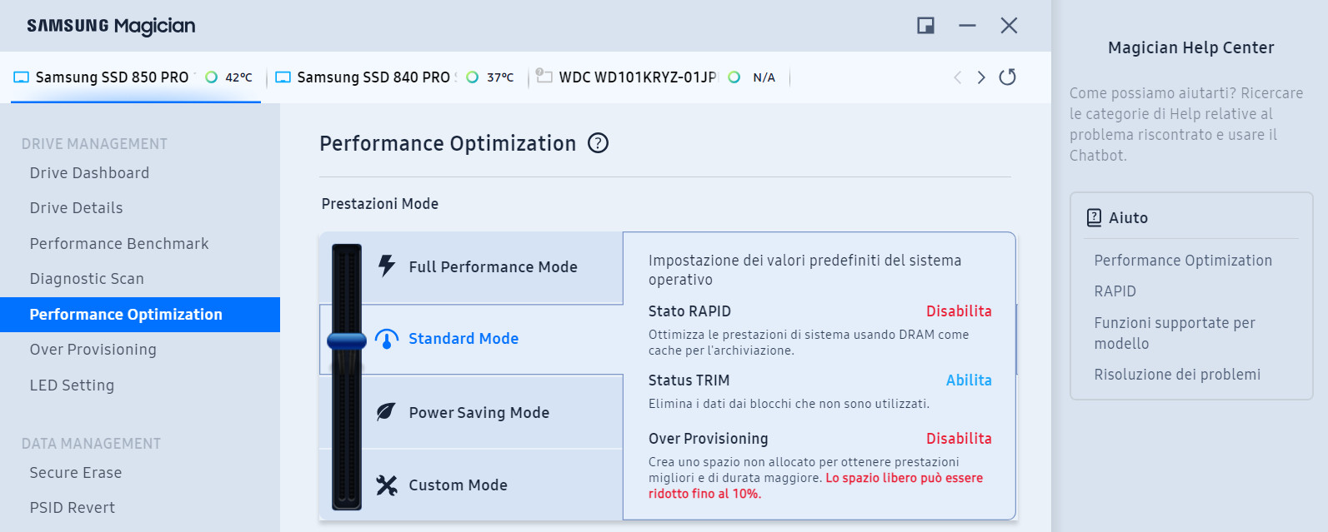Open Diagnostic Scan in sidebar
1328x532 pixels.
pos(140,279)
